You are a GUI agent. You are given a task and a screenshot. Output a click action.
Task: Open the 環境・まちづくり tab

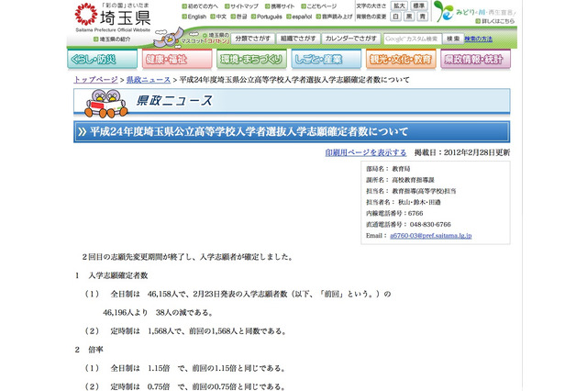pyautogui.click(x=251, y=59)
